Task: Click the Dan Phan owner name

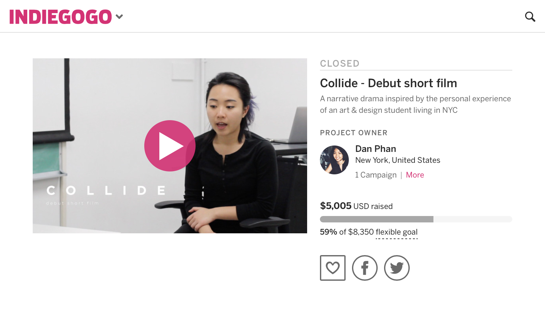Action: point(376,149)
